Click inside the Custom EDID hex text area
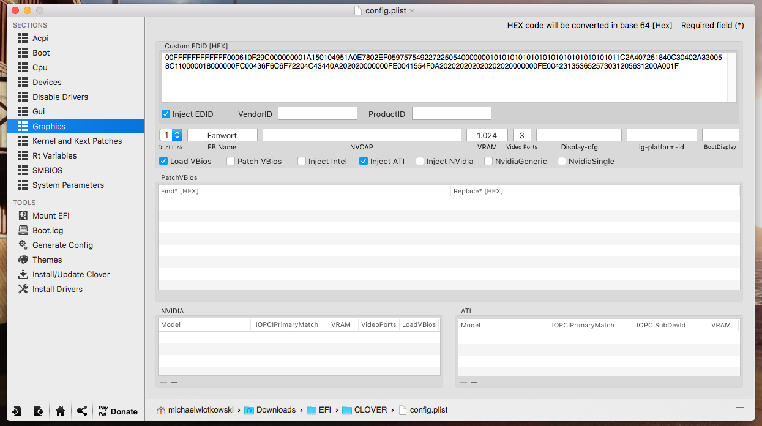Viewport: 762px width, 426px height. point(444,78)
